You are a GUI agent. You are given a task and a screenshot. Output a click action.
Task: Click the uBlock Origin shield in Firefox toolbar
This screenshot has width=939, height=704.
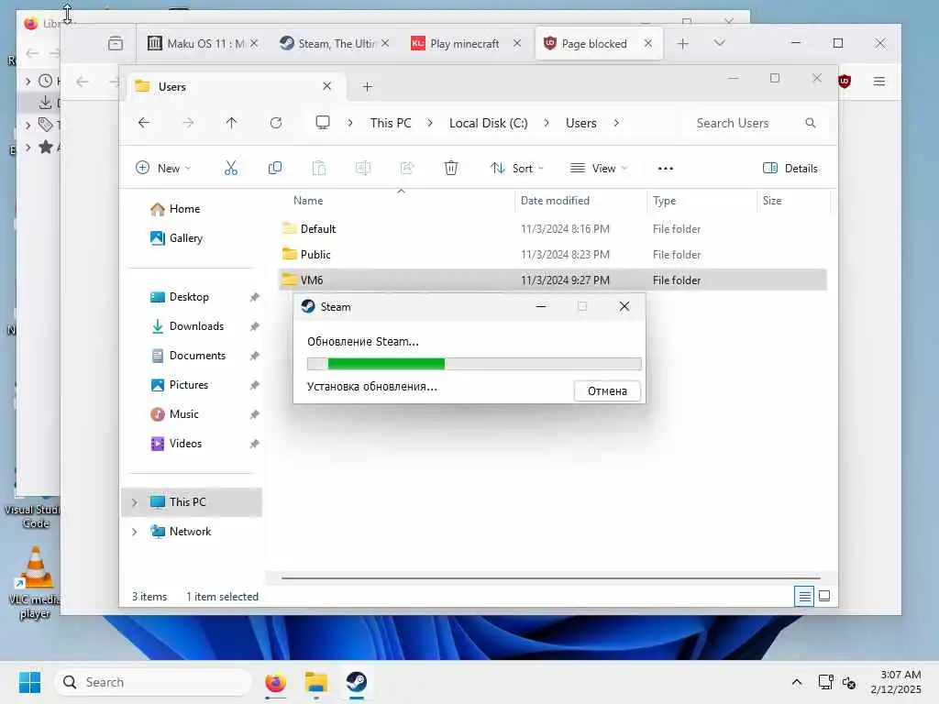[x=845, y=82]
